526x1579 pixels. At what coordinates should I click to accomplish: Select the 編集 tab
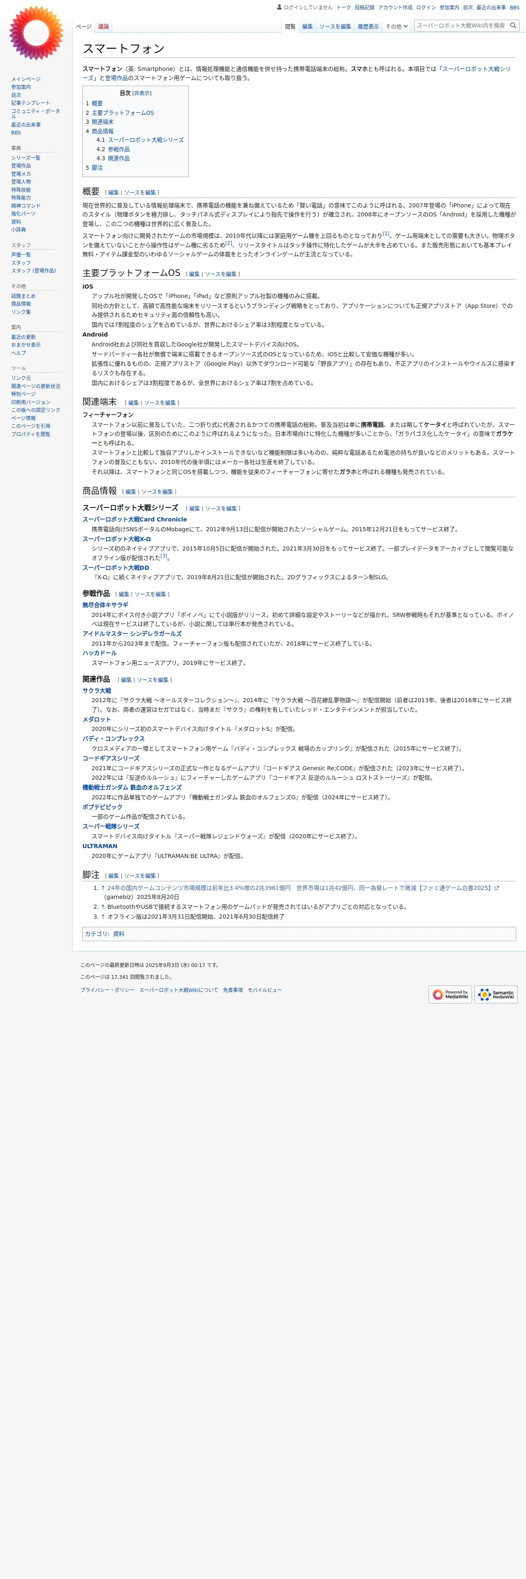(x=307, y=26)
